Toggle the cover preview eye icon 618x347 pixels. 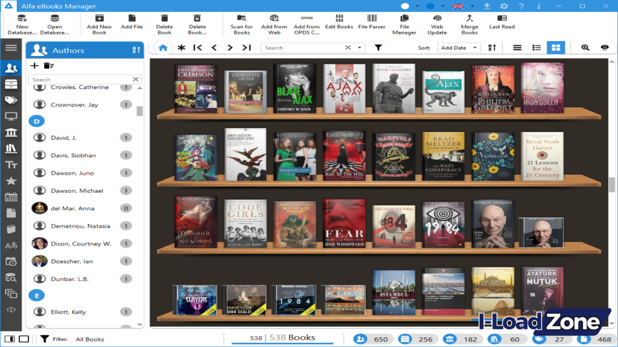pos(604,47)
